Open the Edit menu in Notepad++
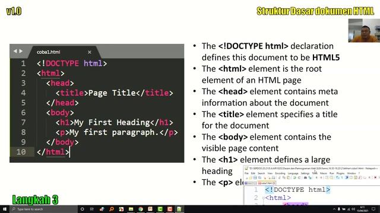This screenshot has width=380, height=213. pyautogui.click(x=253, y=173)
